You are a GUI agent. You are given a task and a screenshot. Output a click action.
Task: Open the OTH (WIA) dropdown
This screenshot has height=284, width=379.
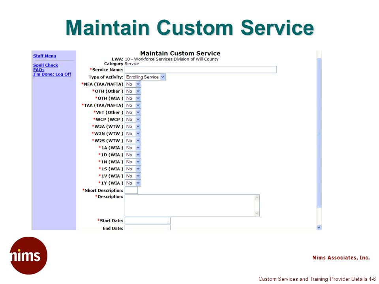133,98
